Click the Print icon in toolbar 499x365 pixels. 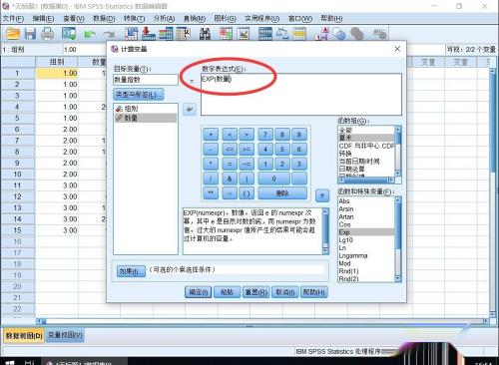(47, 34)
